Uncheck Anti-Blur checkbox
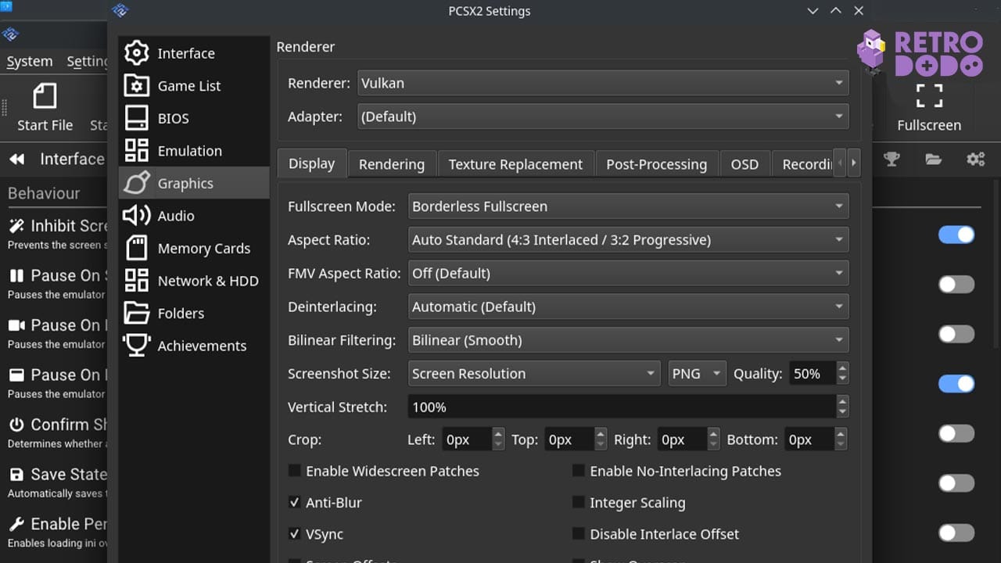Screen dimensions: 1001x563 point(295,502)
